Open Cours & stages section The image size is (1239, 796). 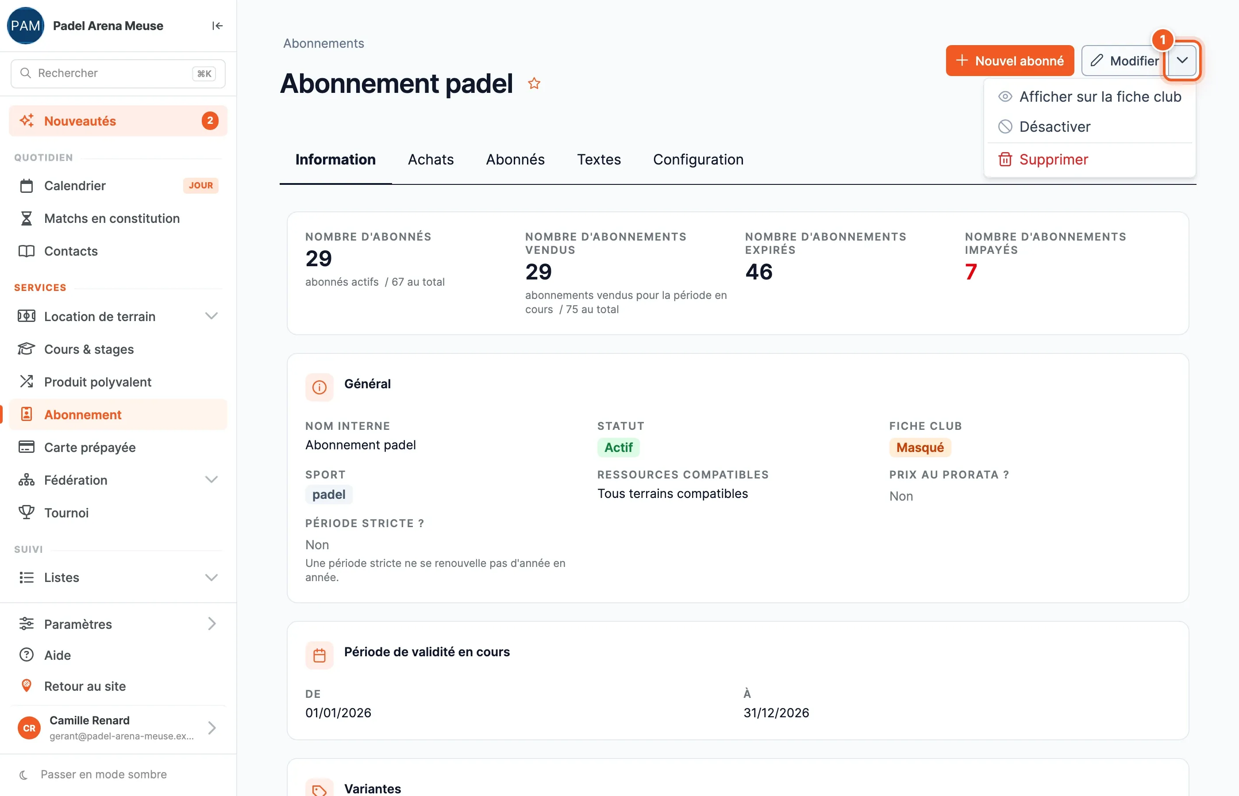point(118,349)
